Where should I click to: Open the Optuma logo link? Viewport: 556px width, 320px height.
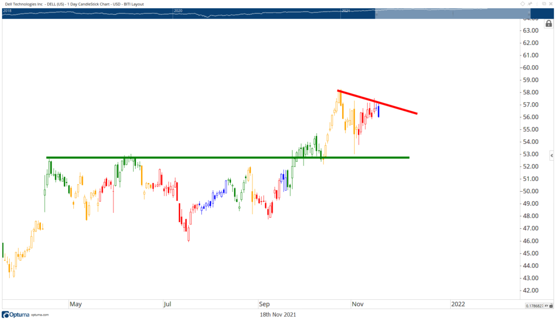click(x=16, y=315)
